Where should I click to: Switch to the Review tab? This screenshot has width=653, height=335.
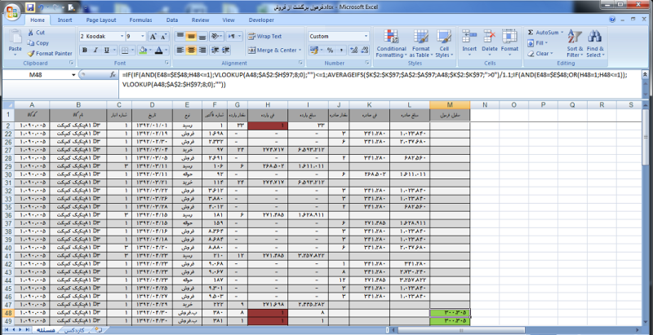200,20
